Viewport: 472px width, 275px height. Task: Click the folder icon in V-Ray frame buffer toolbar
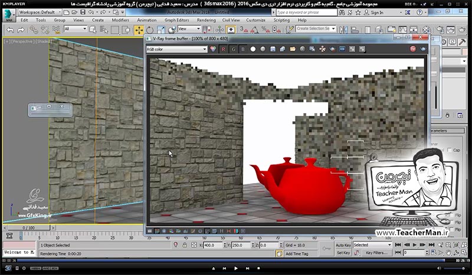click(x=293, y=49)
